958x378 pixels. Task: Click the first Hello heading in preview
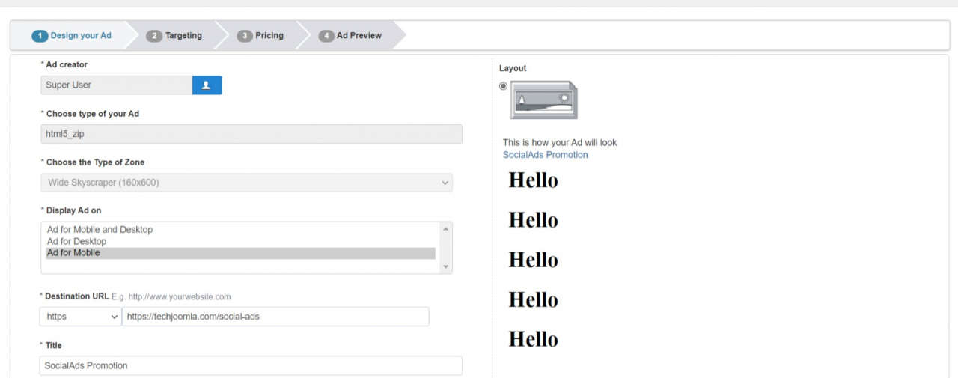click(x=533, y=180)
